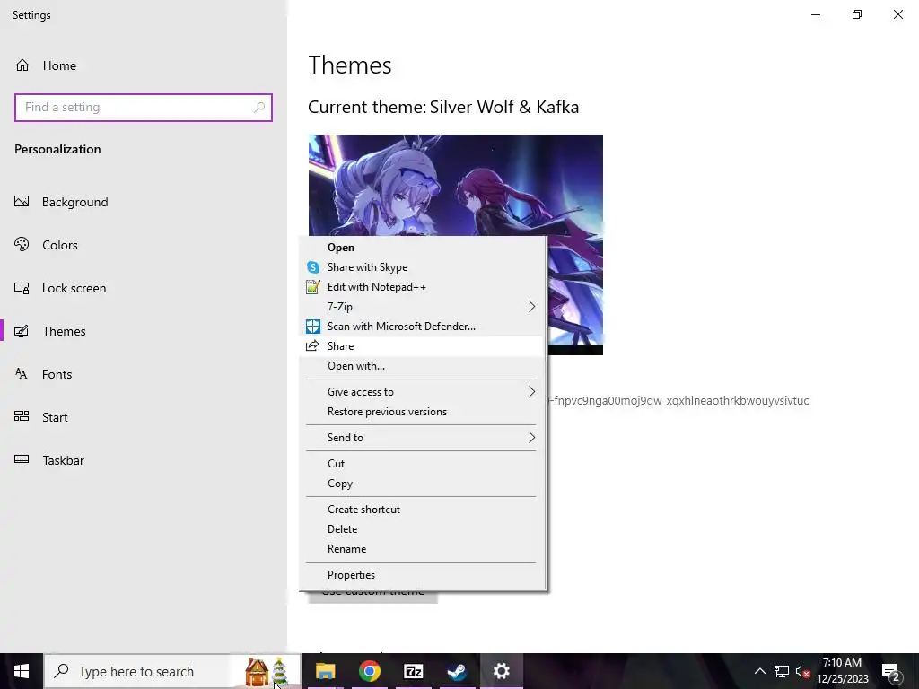Screen dimensions: 919x689
Task: Select Restore previous versions
Action: coord(423,412)
